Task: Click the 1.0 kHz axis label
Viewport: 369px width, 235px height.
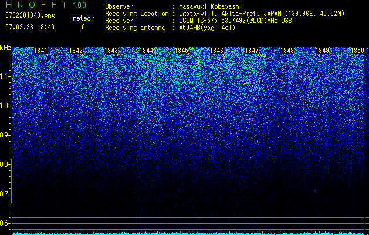Action: (x=4, y=106)
